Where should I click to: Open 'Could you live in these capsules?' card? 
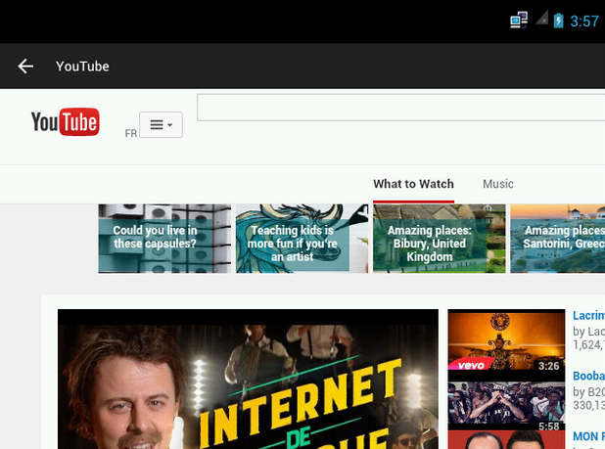coord(164,239)
